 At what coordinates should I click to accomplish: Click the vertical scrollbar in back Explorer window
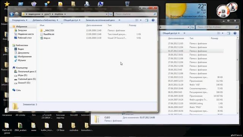[x=237, y=60]
